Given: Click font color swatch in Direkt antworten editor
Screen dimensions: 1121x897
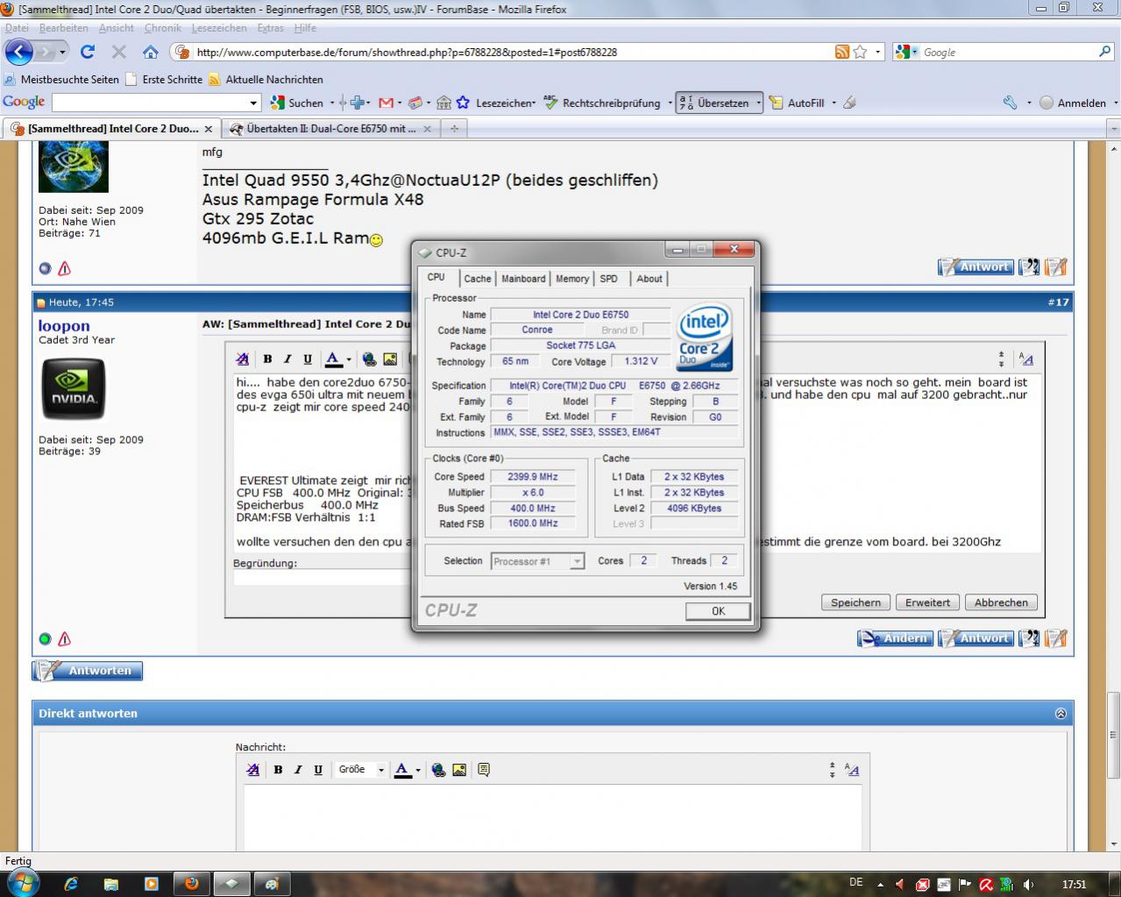Looking at the screenshot, I should click(x=402, y=769).
